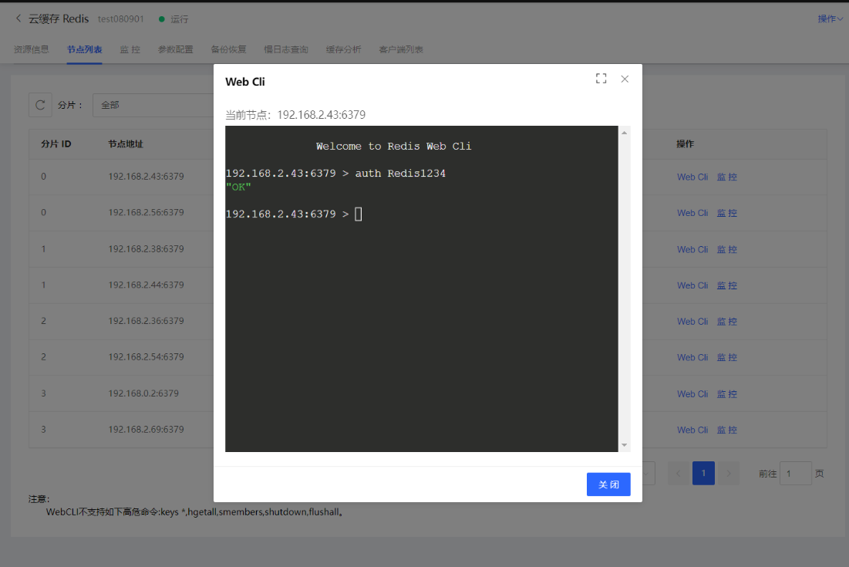The width and height of the screenshot is (849, 567).
Task: Click the terminal scrollbar down arrow
Action: (625, 445)
